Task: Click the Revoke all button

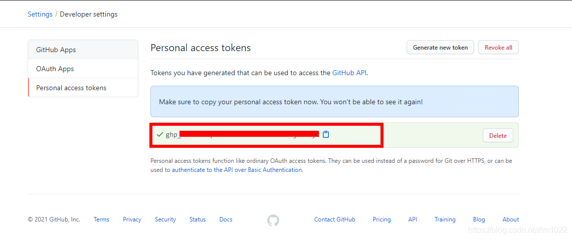Action: [x=498, y=48]
